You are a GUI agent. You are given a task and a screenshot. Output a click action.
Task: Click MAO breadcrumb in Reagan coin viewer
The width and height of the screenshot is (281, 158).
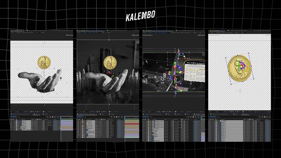(237, 32)
